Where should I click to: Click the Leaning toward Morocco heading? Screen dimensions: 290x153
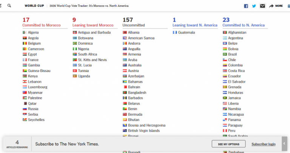(93, 25)
